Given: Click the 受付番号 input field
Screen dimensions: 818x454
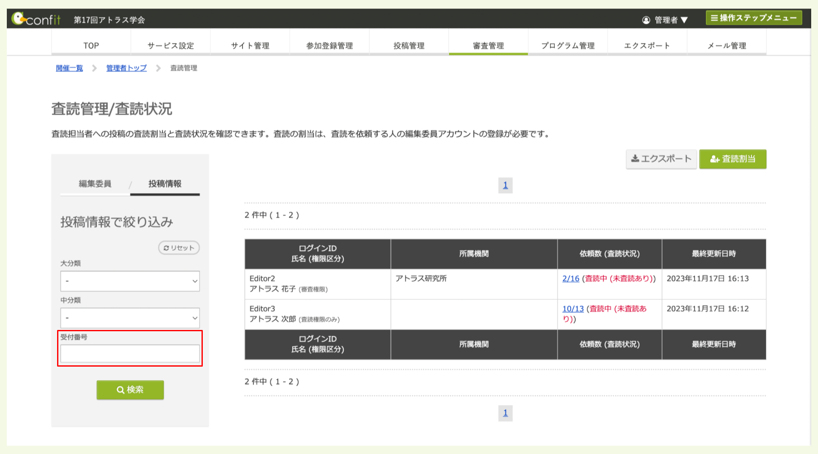Looking at the screenshot, I should pos(130,354).
